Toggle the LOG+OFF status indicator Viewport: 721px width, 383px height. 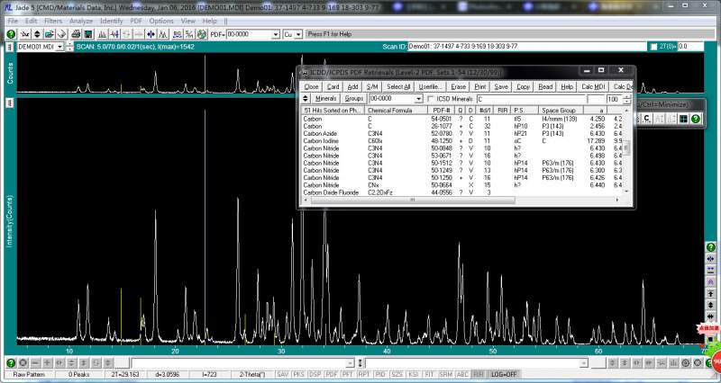[504, 374]
